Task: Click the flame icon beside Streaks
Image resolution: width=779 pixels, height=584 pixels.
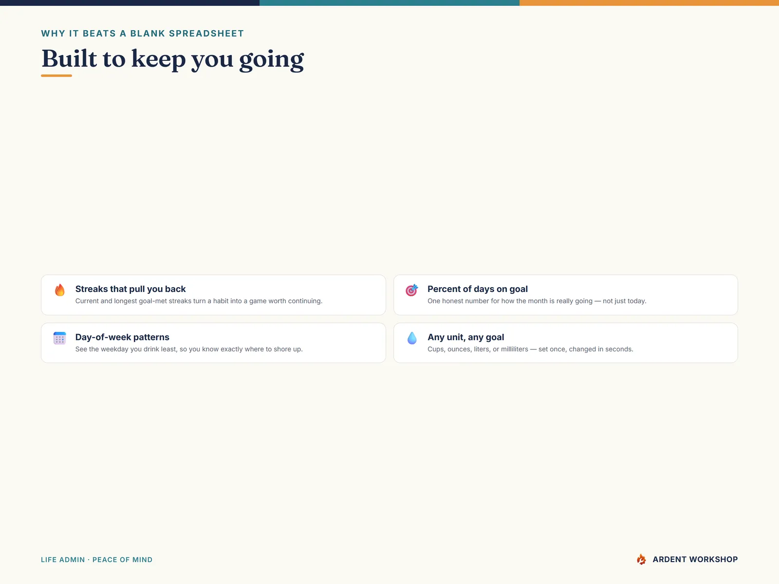Action: [59, 290]
